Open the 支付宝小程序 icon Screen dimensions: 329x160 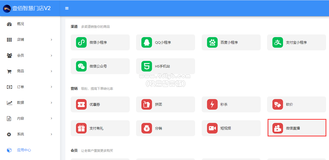[x=278, y=42]
